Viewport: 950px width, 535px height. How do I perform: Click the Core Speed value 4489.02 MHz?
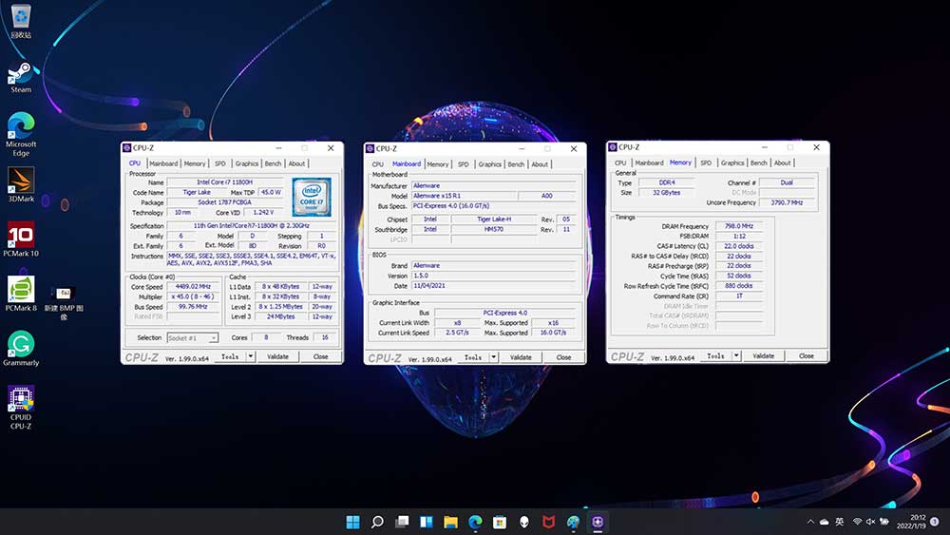click(x=193, y=287)
